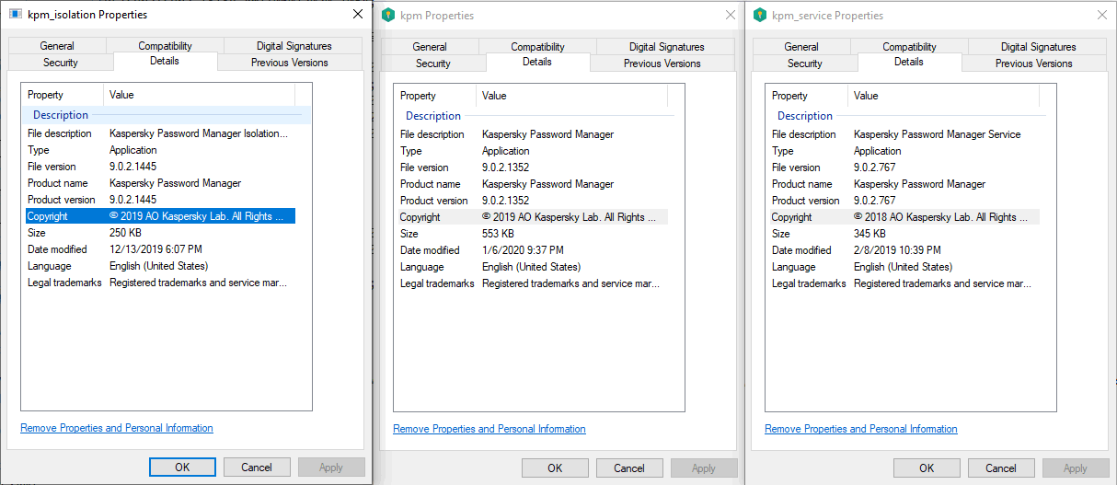Open General tab in kpm_isolation Properties

(57, 46)
